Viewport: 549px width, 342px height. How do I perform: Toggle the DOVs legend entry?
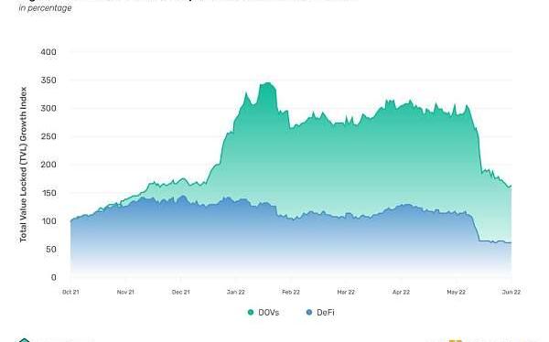pyautogui.click(x=264, y=312)
